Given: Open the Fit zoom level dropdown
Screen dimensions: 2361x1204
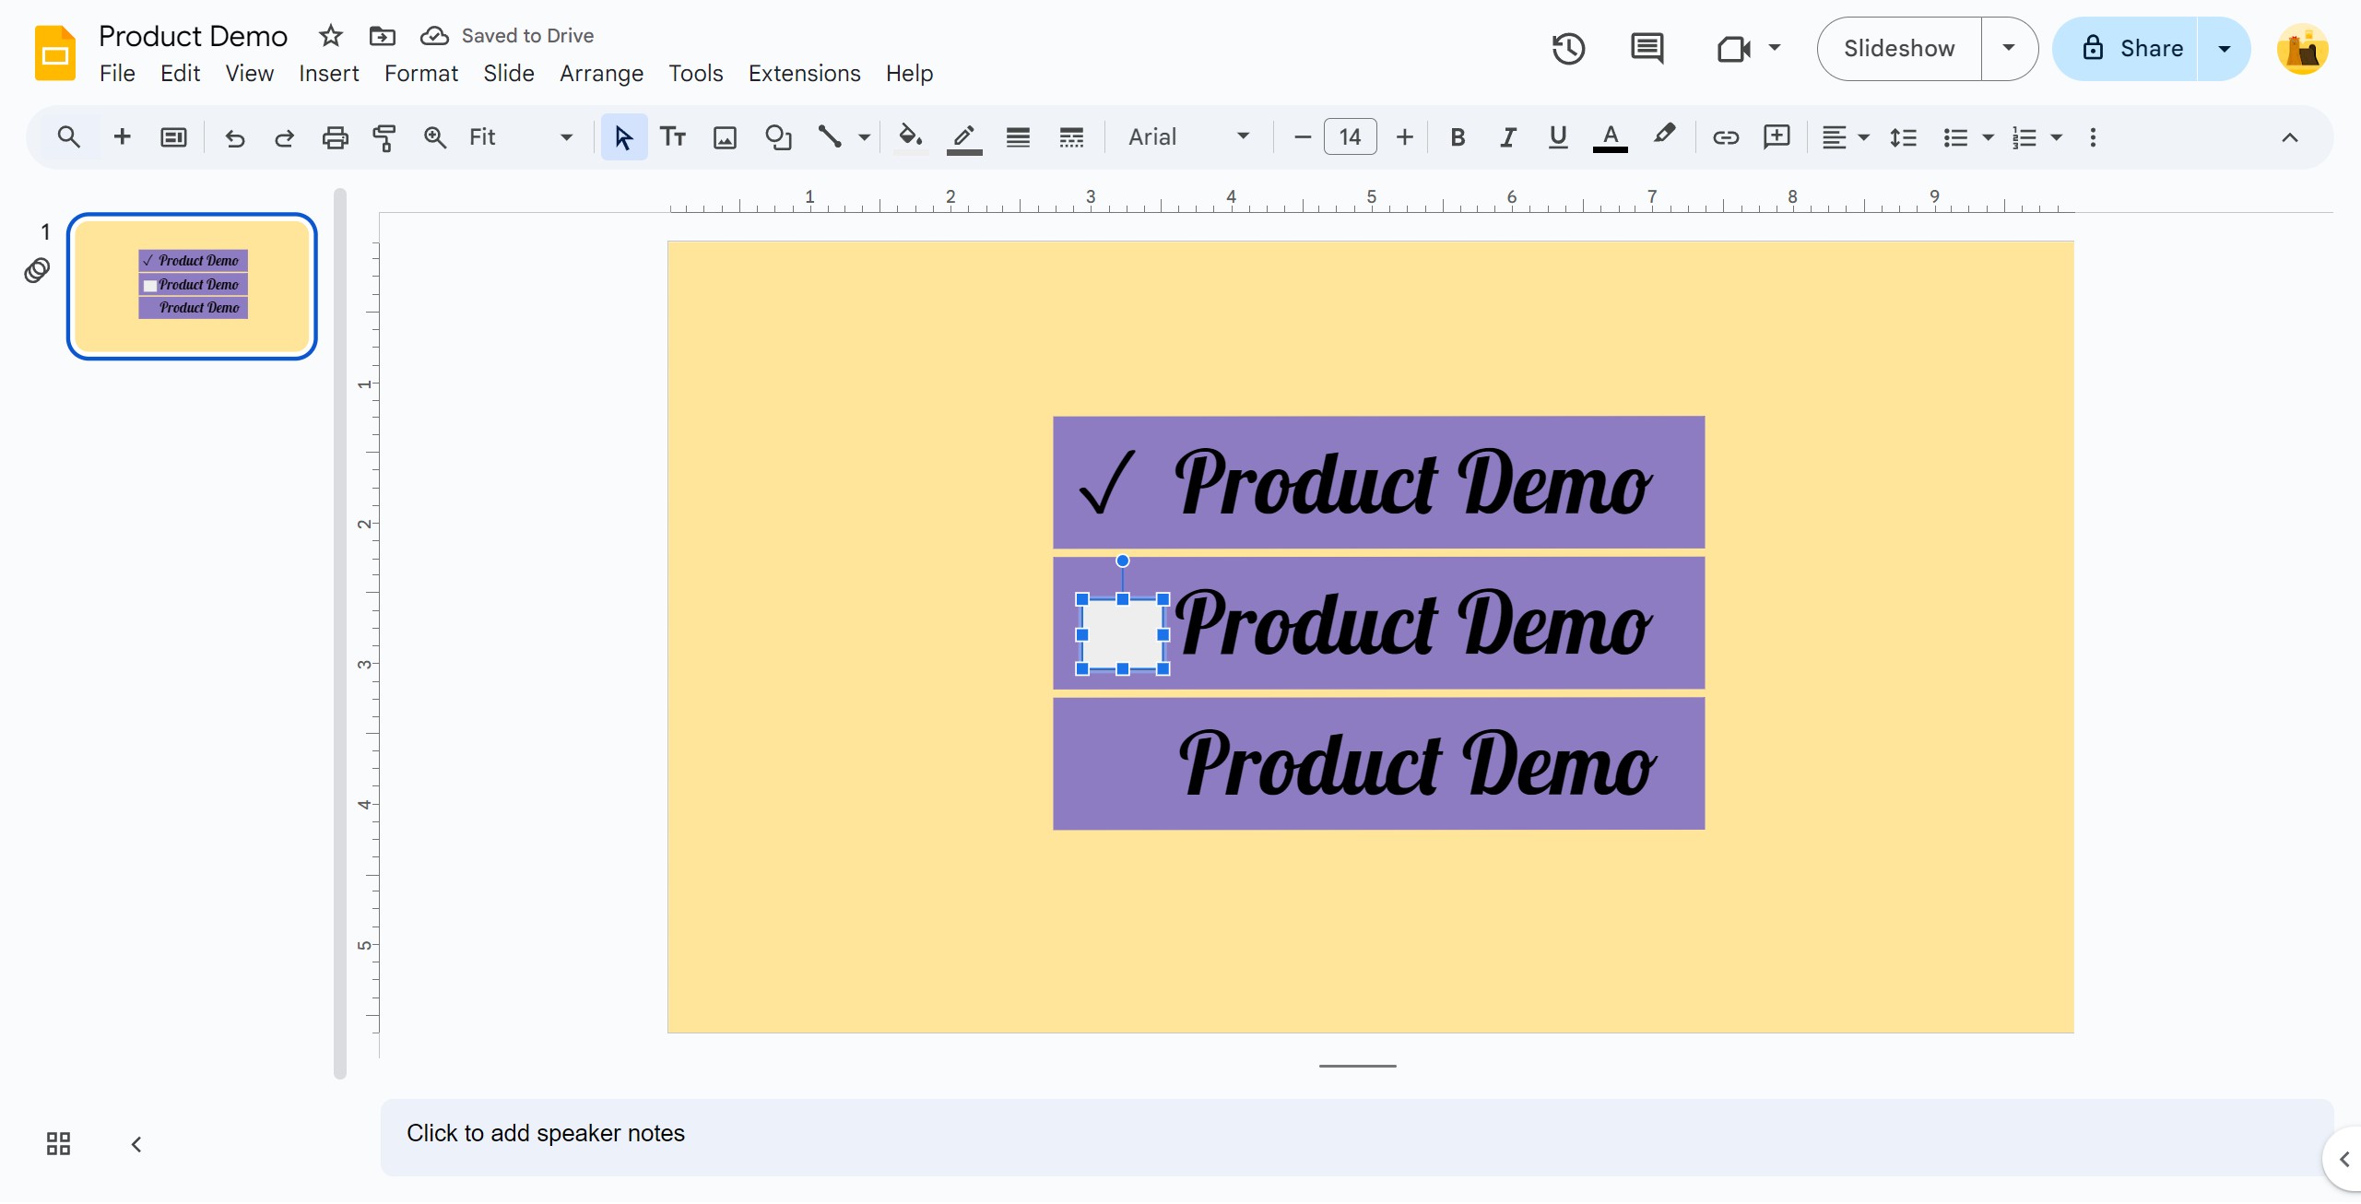Looking at the screenshot, I should [521, 137].
